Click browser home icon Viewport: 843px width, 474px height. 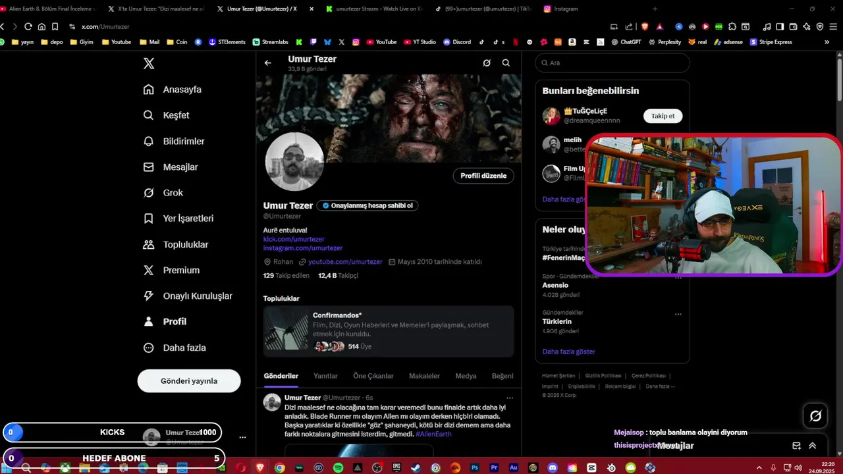pos(41,27)
